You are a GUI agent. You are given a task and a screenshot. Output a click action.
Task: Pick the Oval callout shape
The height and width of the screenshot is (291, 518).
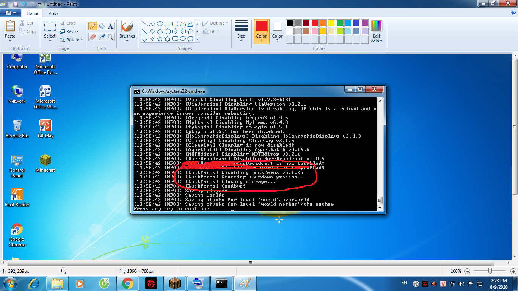tap(182, 39)
